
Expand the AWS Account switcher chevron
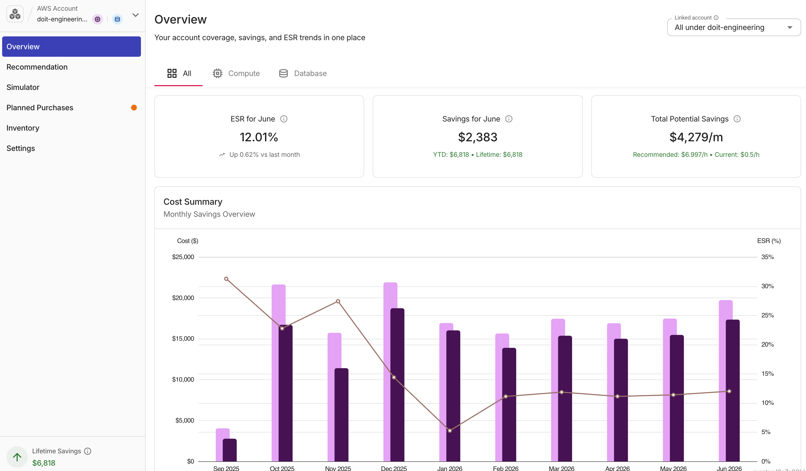point(136,15)
